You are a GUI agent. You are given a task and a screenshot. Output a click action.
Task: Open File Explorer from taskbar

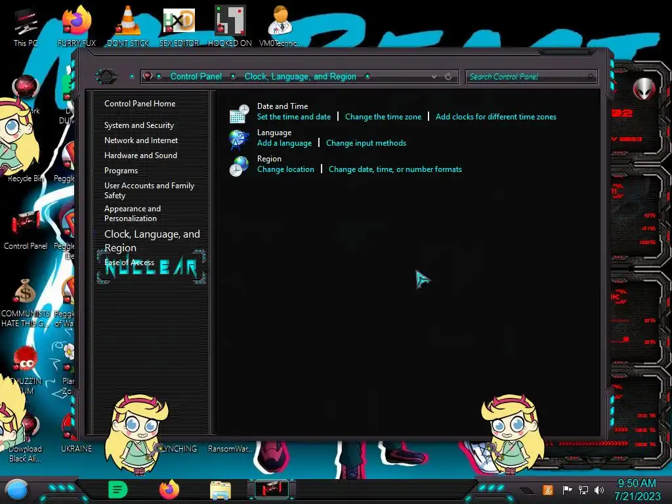(x=220, y=490)
